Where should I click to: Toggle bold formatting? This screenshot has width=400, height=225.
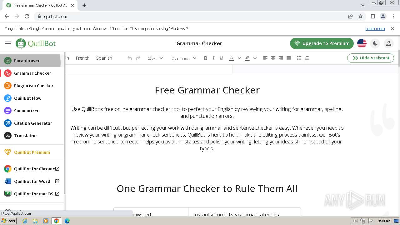pos(205,58)
